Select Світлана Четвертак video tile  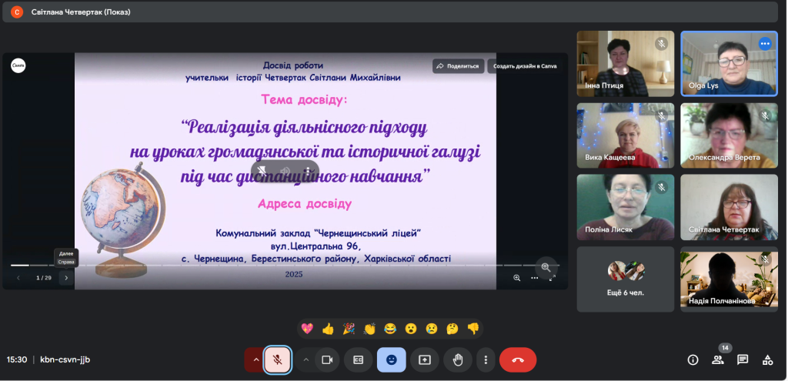730,207
